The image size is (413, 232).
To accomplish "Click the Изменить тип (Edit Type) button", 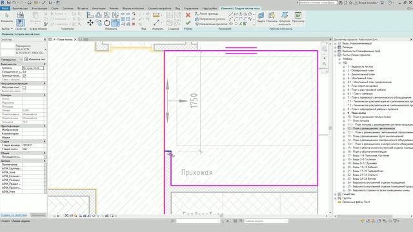I will [x=34, y=59].
